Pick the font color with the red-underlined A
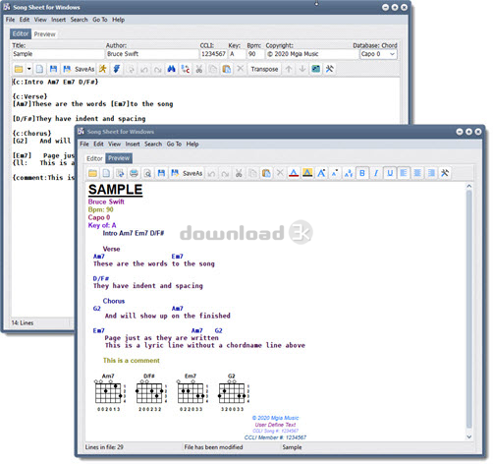 tap(294, 173)
